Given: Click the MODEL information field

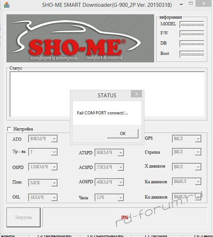Looking at the screenshot, I should (x=192, y=25).
